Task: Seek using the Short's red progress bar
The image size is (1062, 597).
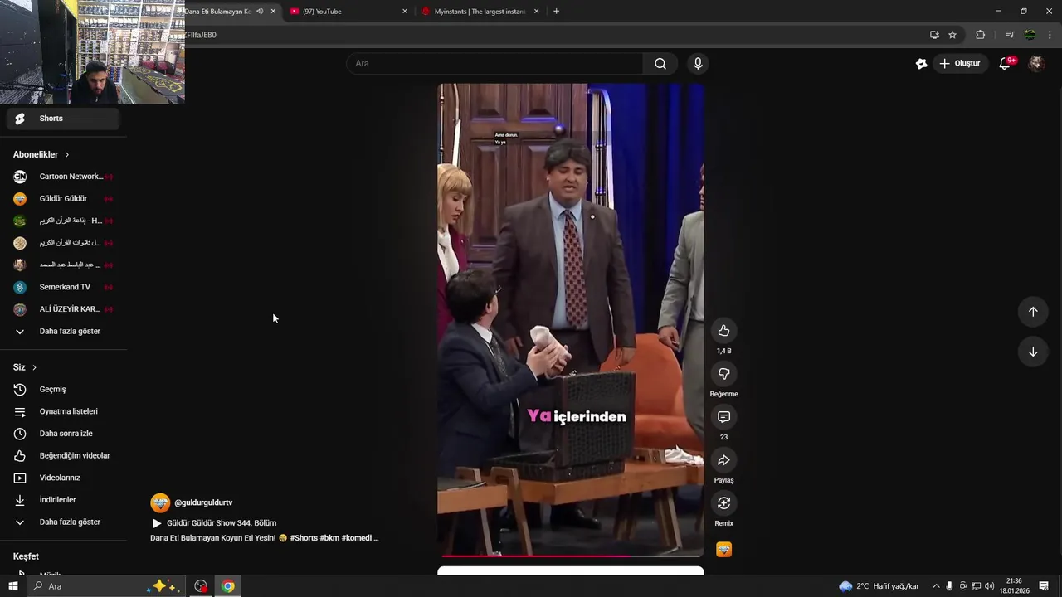Action: coord(571,556)
